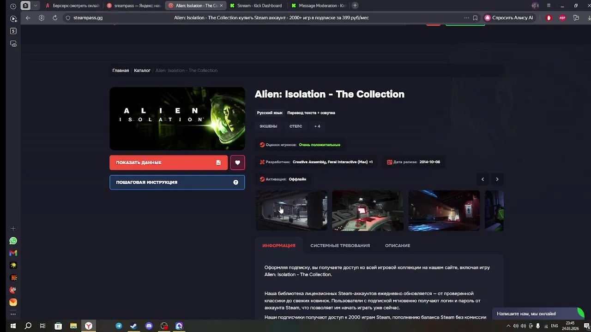Viewport: 591px width, 332px height.
Task: Add game to favorites heart
Action: 237,162
